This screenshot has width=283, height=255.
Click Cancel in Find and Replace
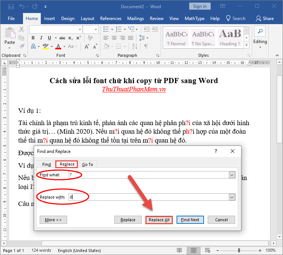[x=221, y=220]
